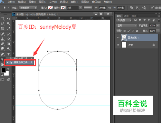Select the Polygonal Lasso tool
This screenshot has height=123, width=161.
pyautogui.click(x=2, y=24)
